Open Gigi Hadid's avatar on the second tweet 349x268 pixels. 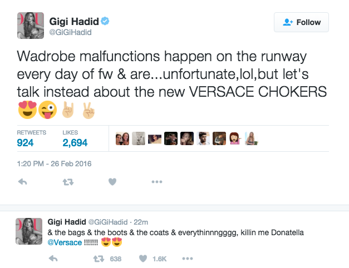pyautogui.click(x=30, y=232)
